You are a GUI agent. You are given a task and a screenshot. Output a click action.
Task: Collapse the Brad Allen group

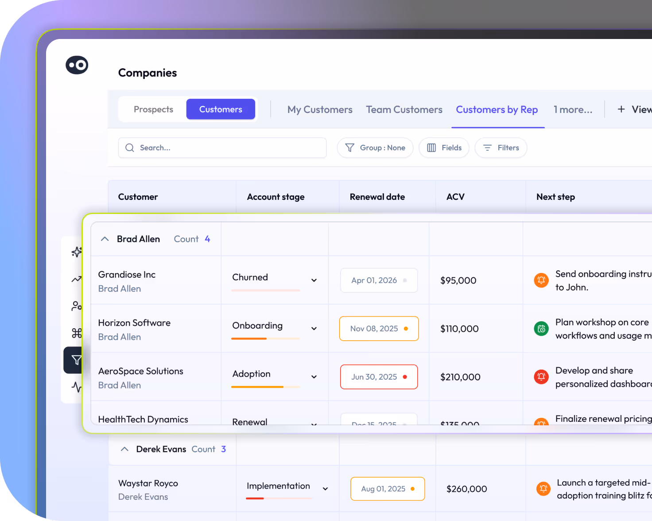(105, 239)
